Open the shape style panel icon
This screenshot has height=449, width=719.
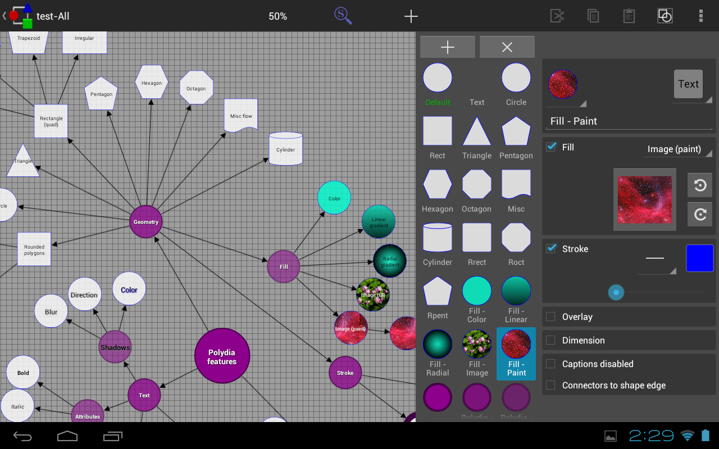[x=665, y=16]
